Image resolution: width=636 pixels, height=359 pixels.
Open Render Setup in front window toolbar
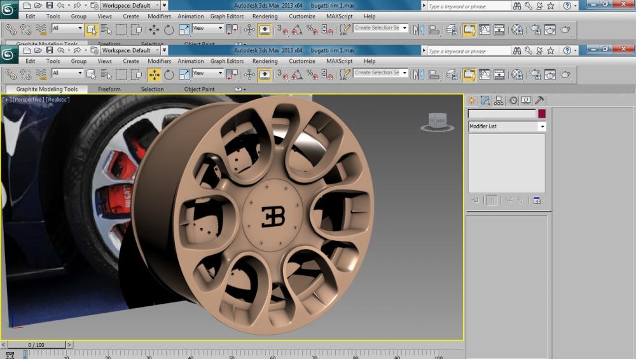(x=535, y=74)
